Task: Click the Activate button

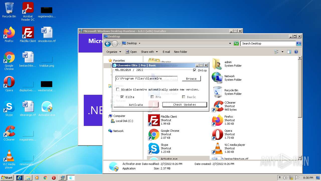Action: coord(136,105)
